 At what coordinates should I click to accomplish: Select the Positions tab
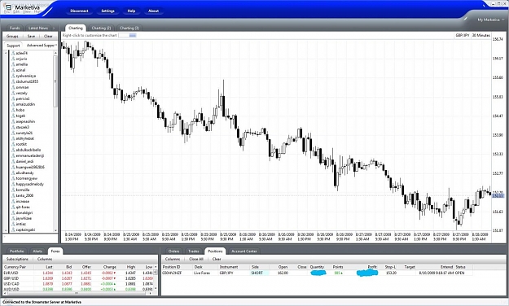tap(215, 251)
